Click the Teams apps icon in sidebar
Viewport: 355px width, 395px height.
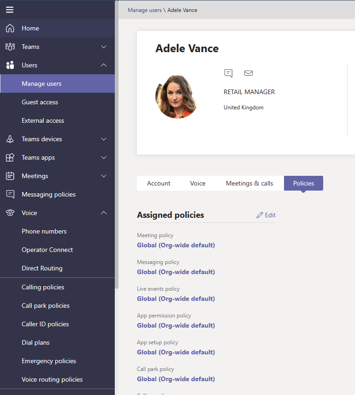pos(10,157)
